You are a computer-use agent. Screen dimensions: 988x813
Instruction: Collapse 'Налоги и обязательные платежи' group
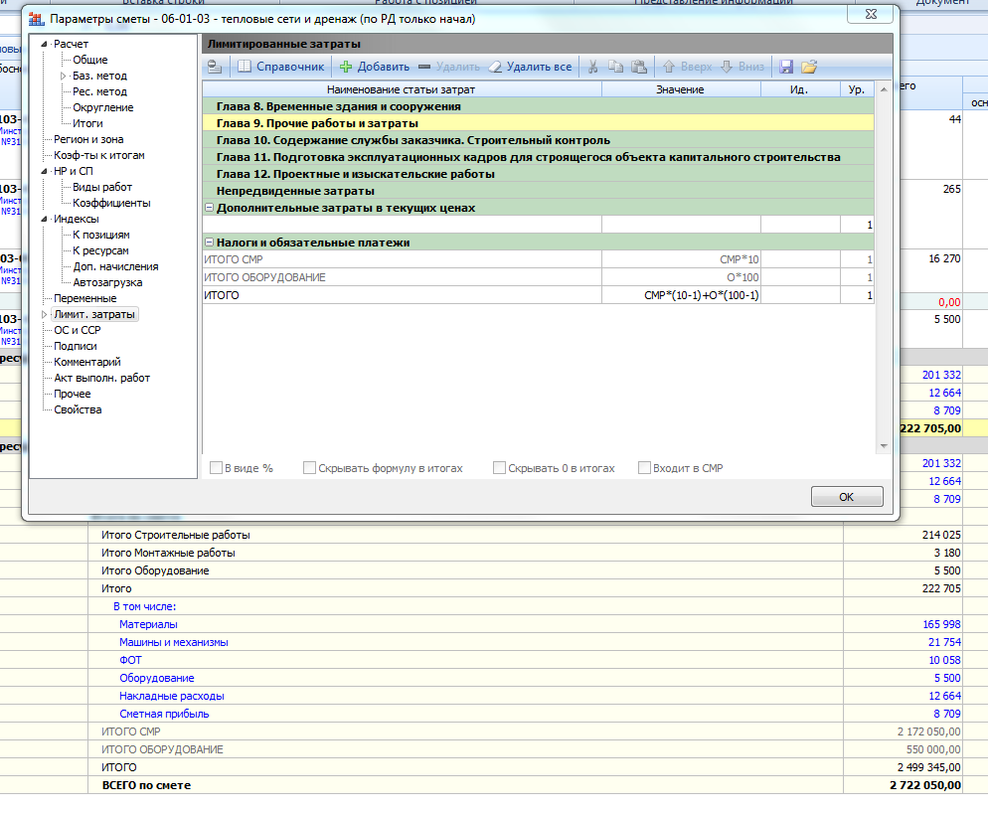pyautogui.click(x=209, y=243)
